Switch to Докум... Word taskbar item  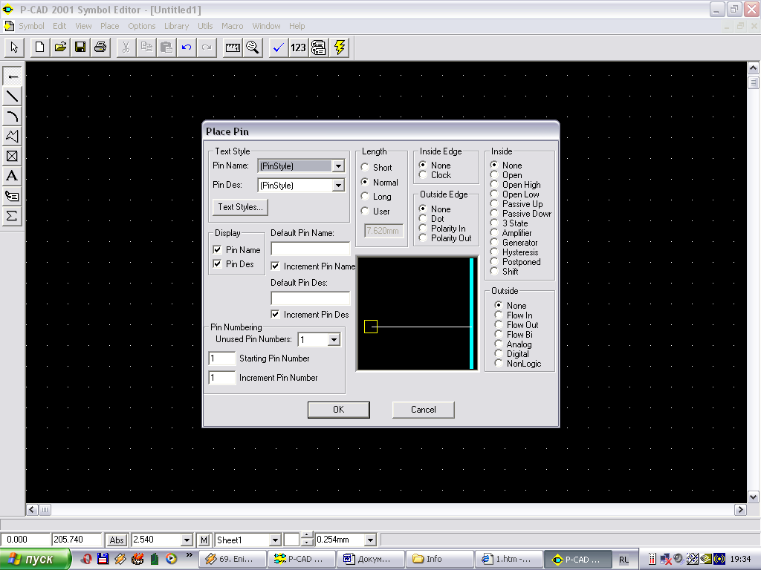click(x=370, y=560)
